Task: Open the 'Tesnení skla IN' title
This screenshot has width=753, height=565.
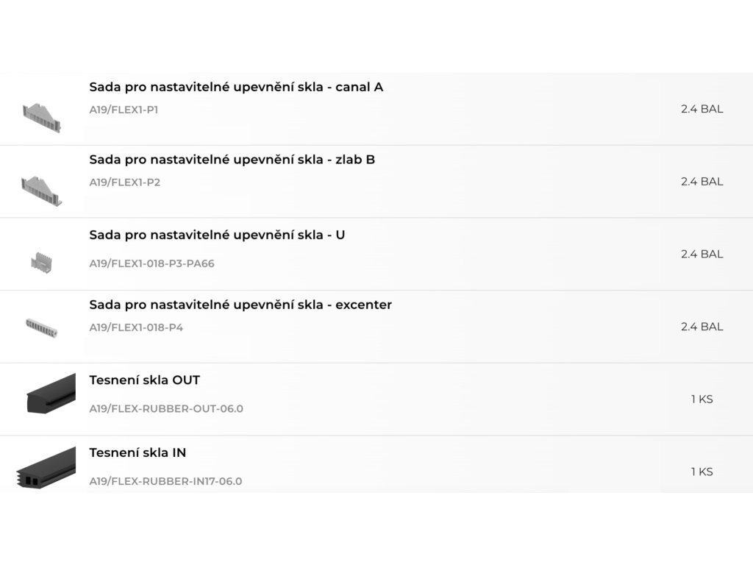Action: [x=138, y=452]
